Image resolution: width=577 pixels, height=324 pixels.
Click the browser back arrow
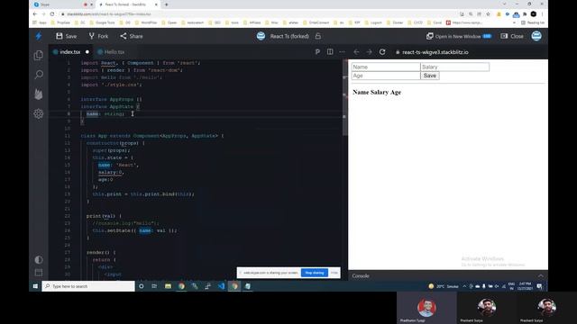click(x=35, y=14)
